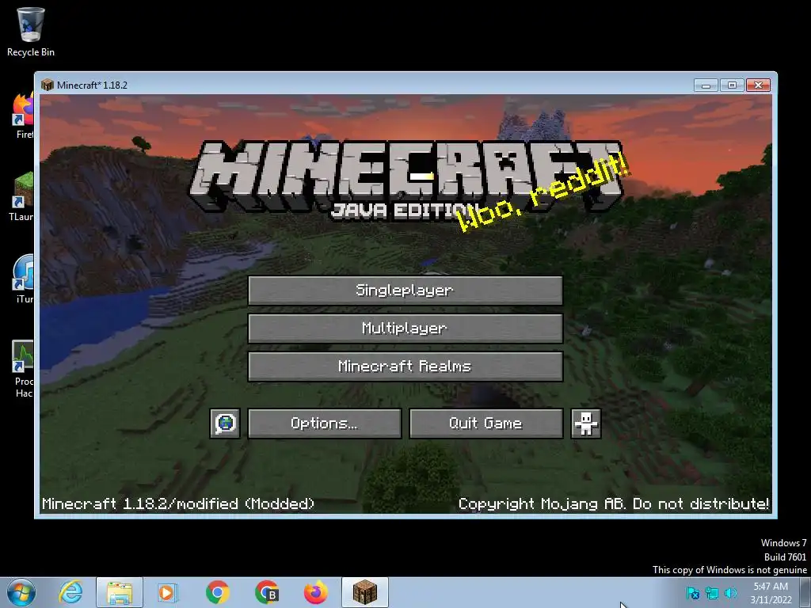This screenshot has height=608, width=811.
Task: Launch Internet Explorer from taskbar
Action: (70, 592)
